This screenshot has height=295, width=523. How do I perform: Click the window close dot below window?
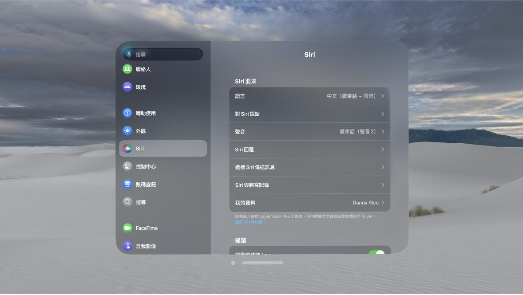[x=233, y=263]
